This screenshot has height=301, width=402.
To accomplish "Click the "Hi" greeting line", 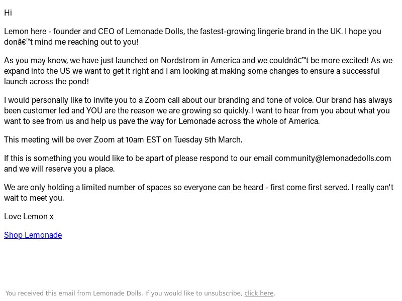I will pyautogui.click(x=8, y=13).
